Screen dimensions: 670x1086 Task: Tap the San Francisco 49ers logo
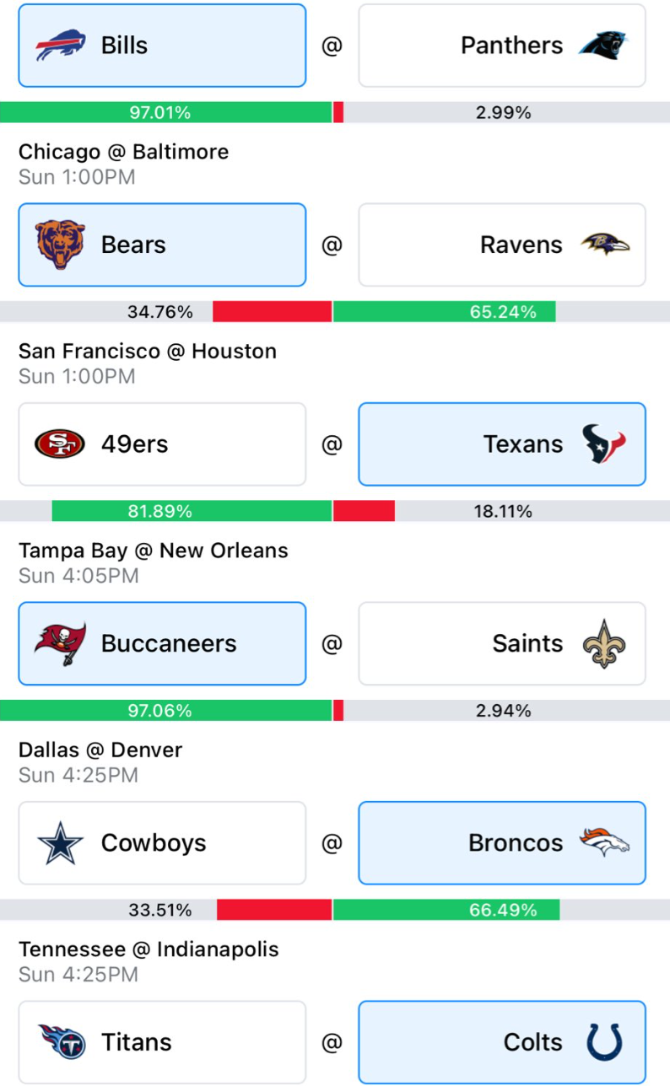point(60,444)
